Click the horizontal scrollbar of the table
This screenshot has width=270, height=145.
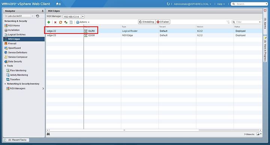[x=124, y=130]
